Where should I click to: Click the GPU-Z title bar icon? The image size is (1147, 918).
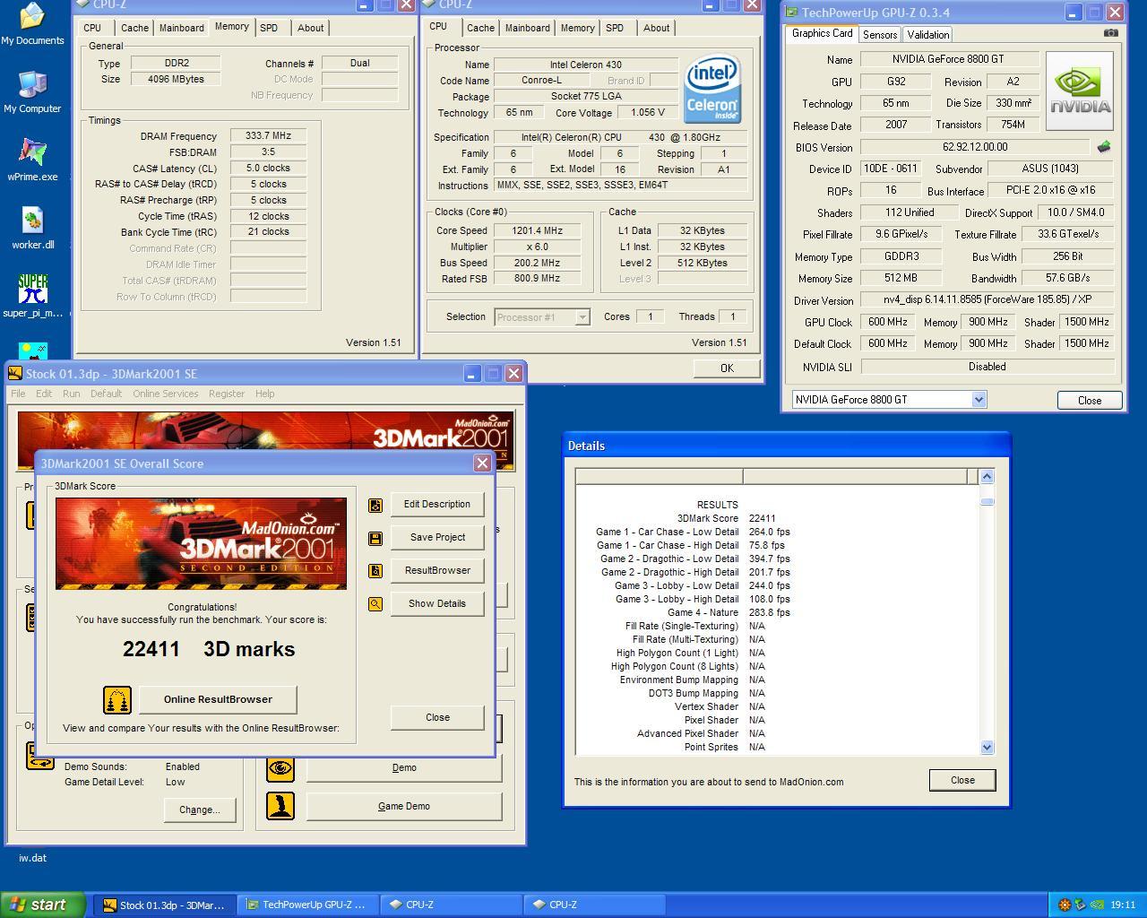point(792,13)
